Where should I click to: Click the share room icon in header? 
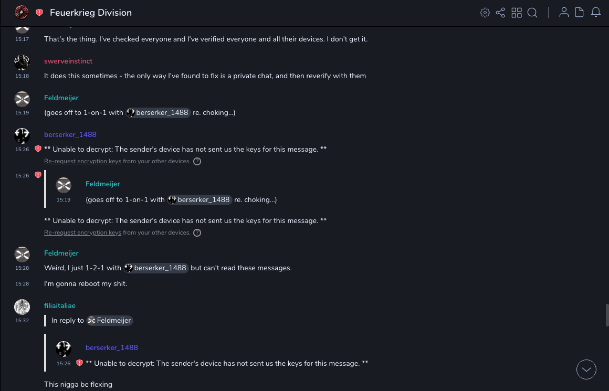click(x=500, y=13)
